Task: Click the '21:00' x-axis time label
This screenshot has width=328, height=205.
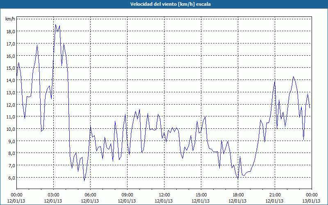Action: coord(275,195)
